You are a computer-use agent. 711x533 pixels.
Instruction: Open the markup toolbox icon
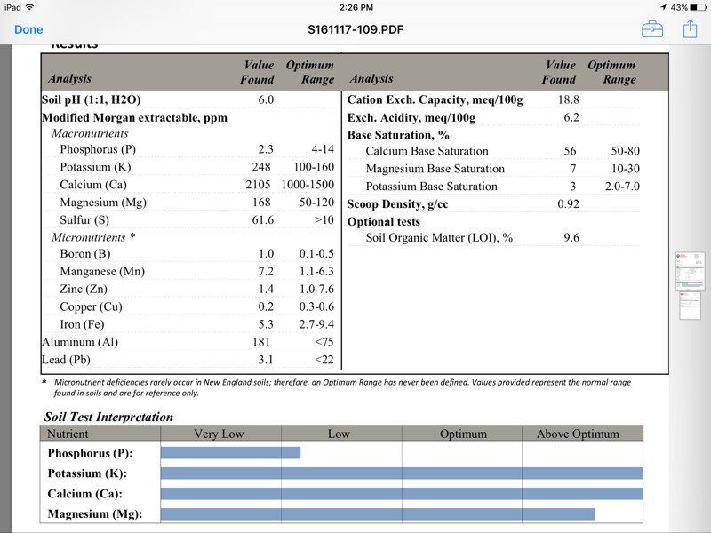click(652, 29)
